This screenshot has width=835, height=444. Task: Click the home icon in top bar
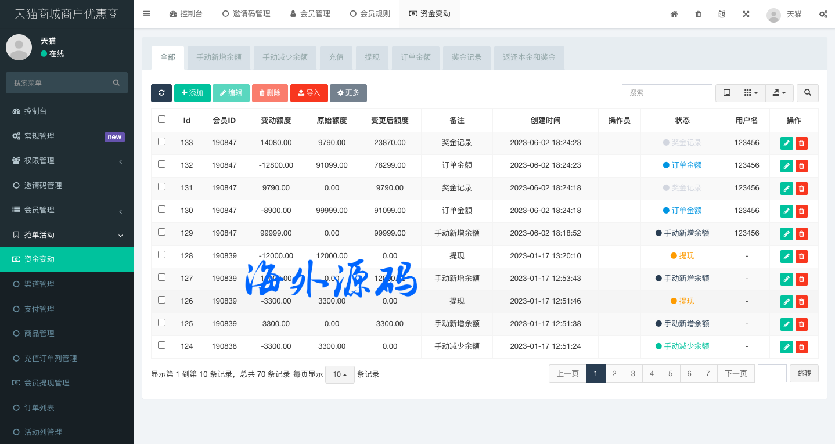point(674,14)
